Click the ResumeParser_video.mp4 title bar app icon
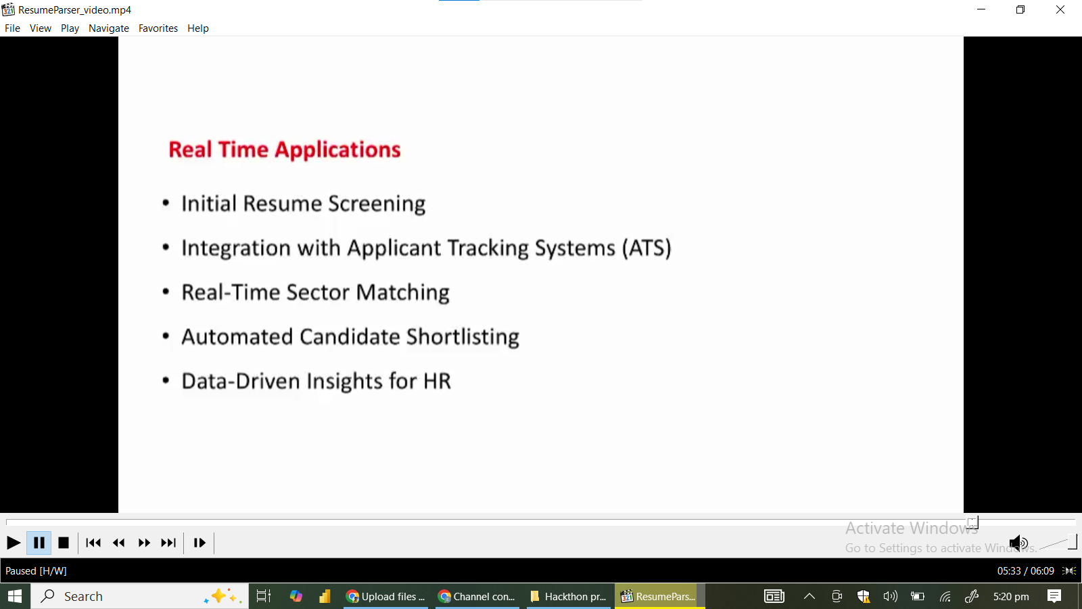 (x=8, y=9)
